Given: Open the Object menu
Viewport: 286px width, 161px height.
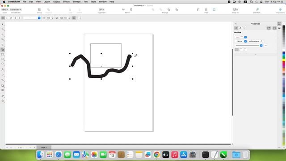Looking at the screenshot, I should (56, 2).
